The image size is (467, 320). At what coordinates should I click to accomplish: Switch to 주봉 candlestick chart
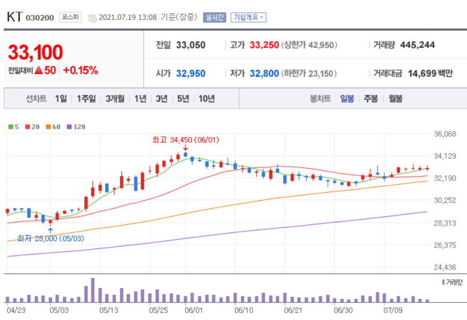pyautogui.click(x=371, y=99)
